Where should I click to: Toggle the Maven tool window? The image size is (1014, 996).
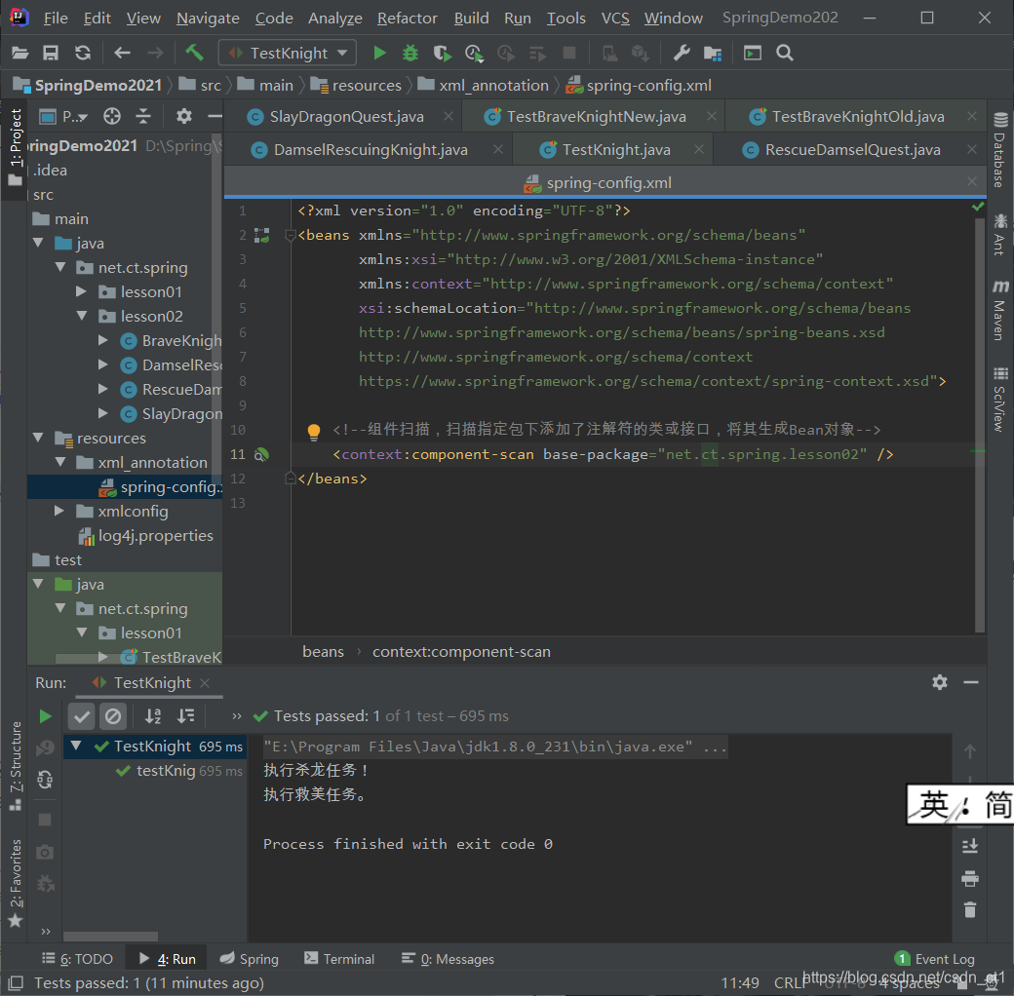pos(999,310)
